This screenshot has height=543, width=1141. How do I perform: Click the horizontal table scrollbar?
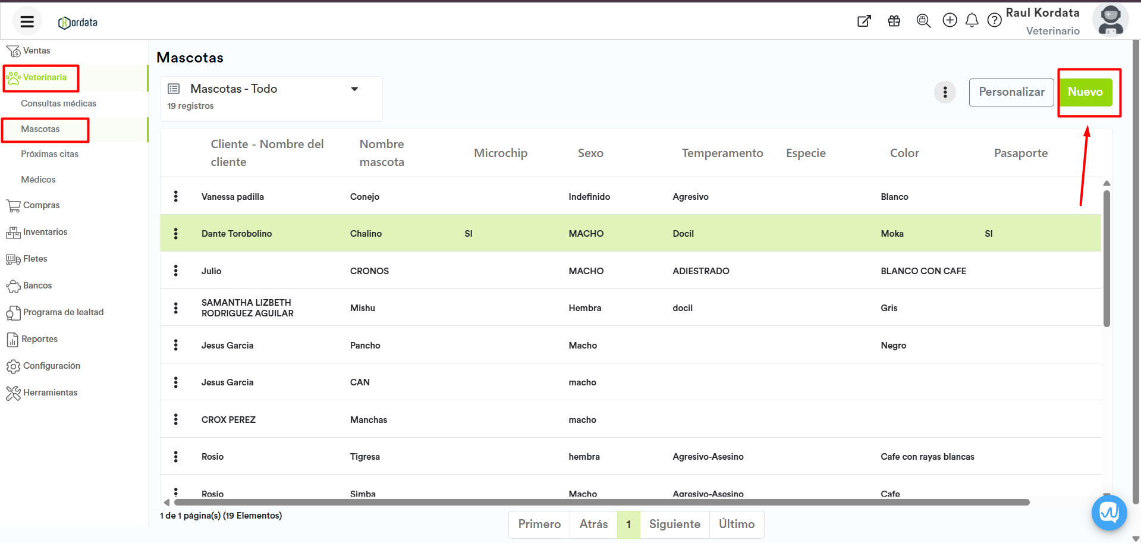click(x=601, y=503)
